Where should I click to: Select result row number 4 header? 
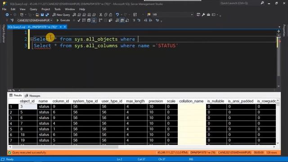pos(13,123)
